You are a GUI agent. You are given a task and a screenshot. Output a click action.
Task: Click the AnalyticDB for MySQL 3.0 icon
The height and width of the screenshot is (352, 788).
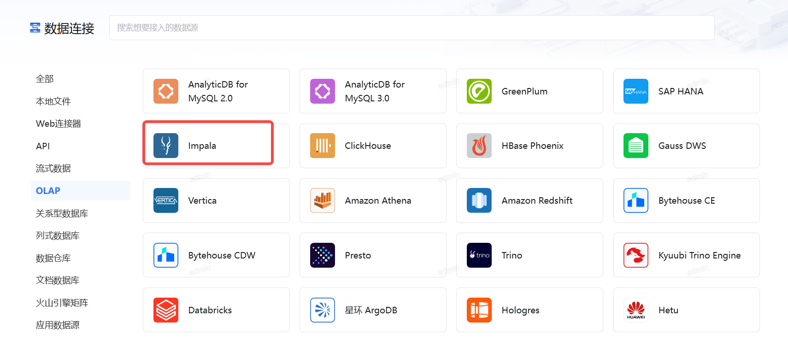pyautogui.click(x=323, y=91)
